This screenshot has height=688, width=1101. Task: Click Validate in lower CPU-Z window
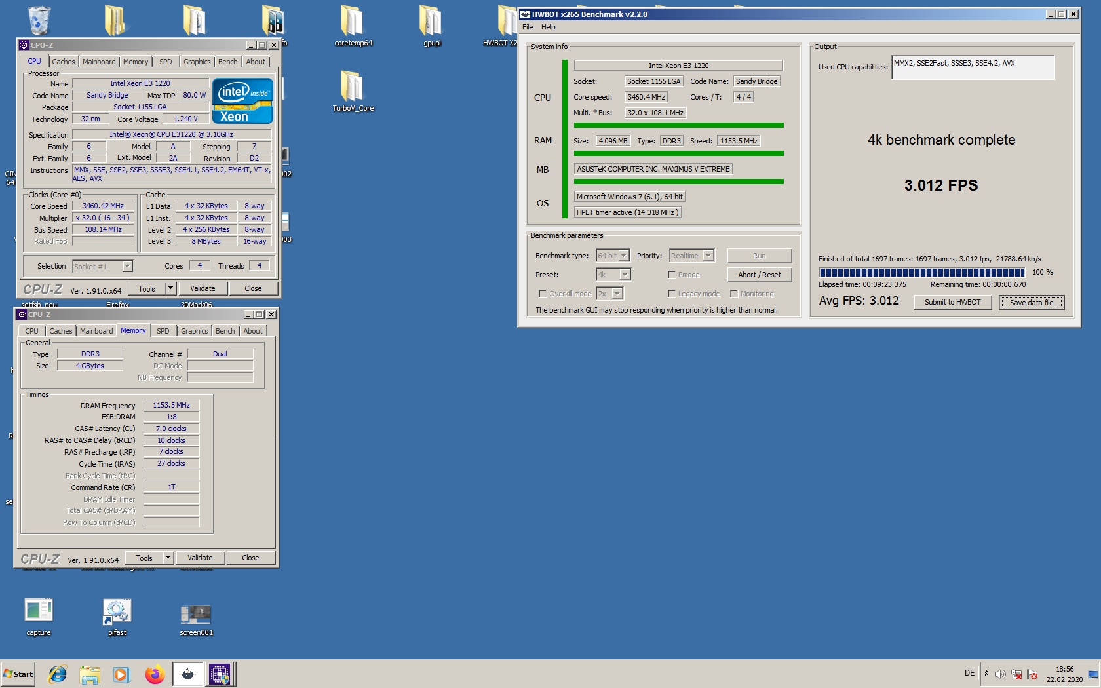point(200,558)
